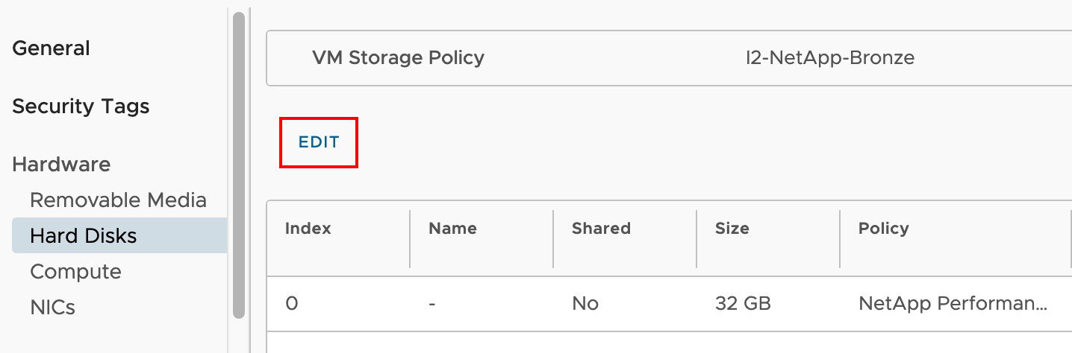This screenshot has height=353, width=1072.
Task: Click the Policy column header
Action: [x=883, y=229]
